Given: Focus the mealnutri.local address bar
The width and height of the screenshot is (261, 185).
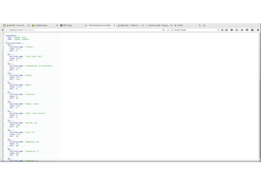Looking at the screenshot, I should pos(85,30).
